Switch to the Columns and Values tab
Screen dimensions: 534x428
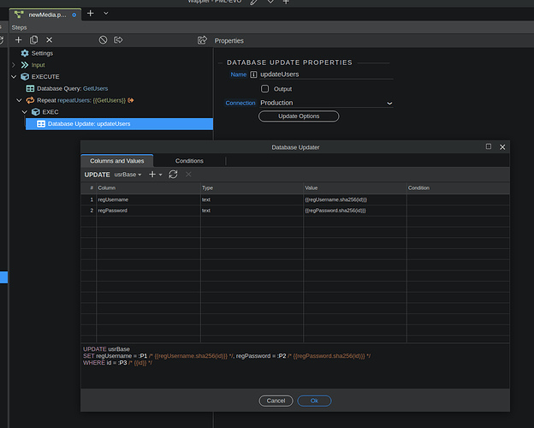[x=116, y=161]
